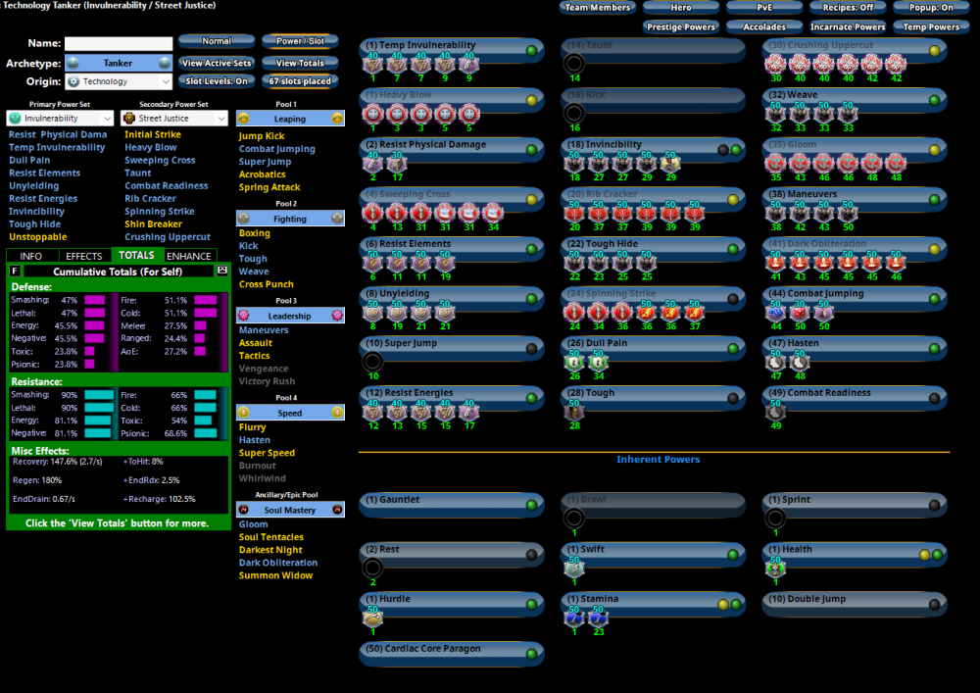The height and width of the screenshot is (693, 980).
Task: Toggle the green indicator on Weave power
Action: pos(934,100)
